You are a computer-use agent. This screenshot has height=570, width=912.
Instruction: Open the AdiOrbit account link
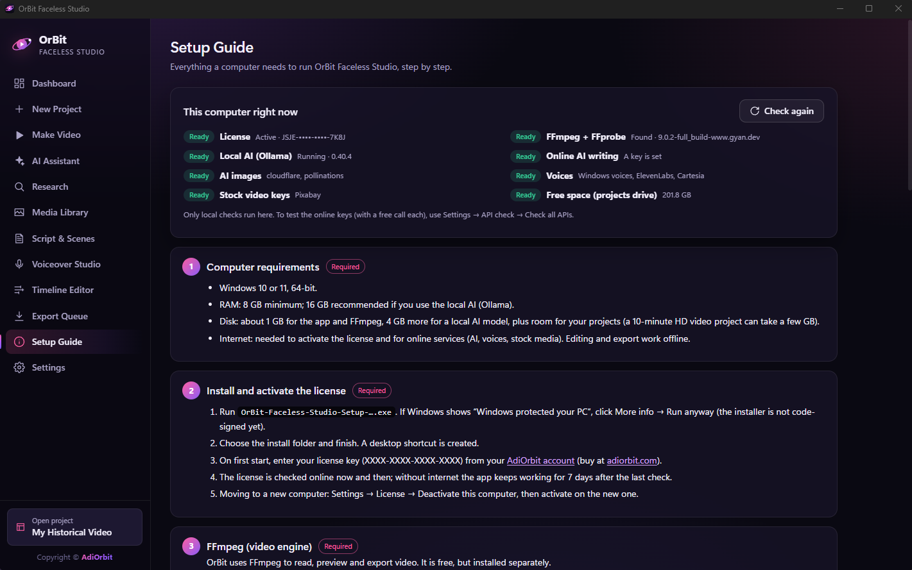540,460
